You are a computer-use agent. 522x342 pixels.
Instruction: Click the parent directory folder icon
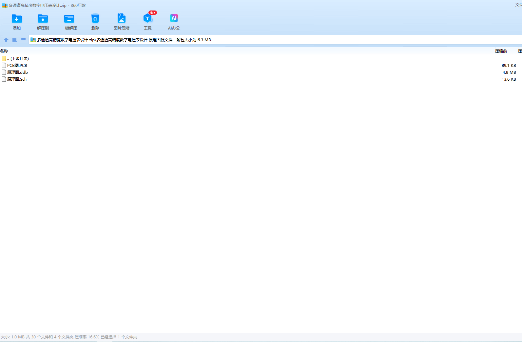coord(4,58)
